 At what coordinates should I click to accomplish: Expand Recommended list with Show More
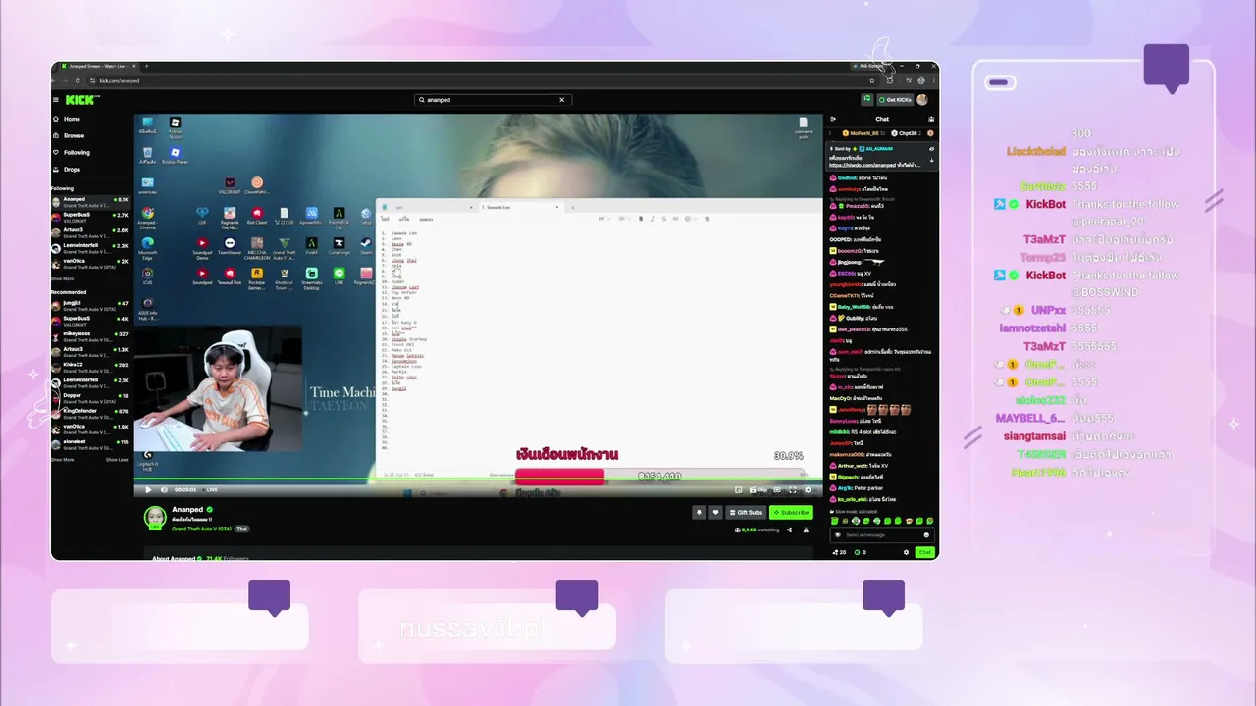(x=62, y=459)
